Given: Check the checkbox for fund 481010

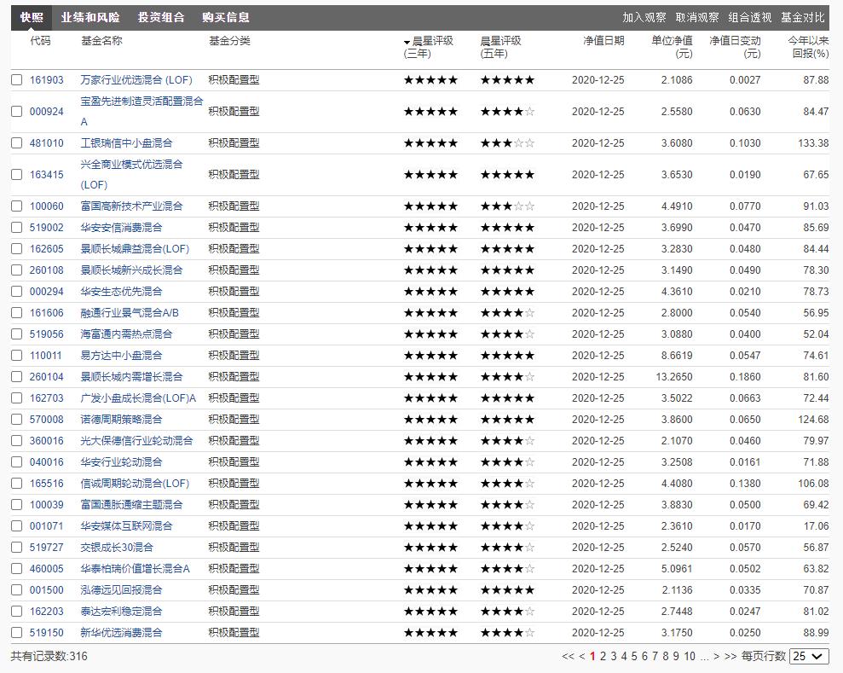Looking at the screenshot, I should (17, 142).
